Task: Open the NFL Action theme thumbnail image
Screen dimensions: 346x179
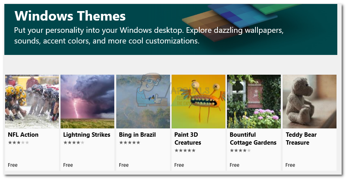Action: pos(32,102)
